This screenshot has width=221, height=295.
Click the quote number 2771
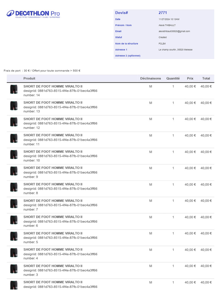(163, 13)
